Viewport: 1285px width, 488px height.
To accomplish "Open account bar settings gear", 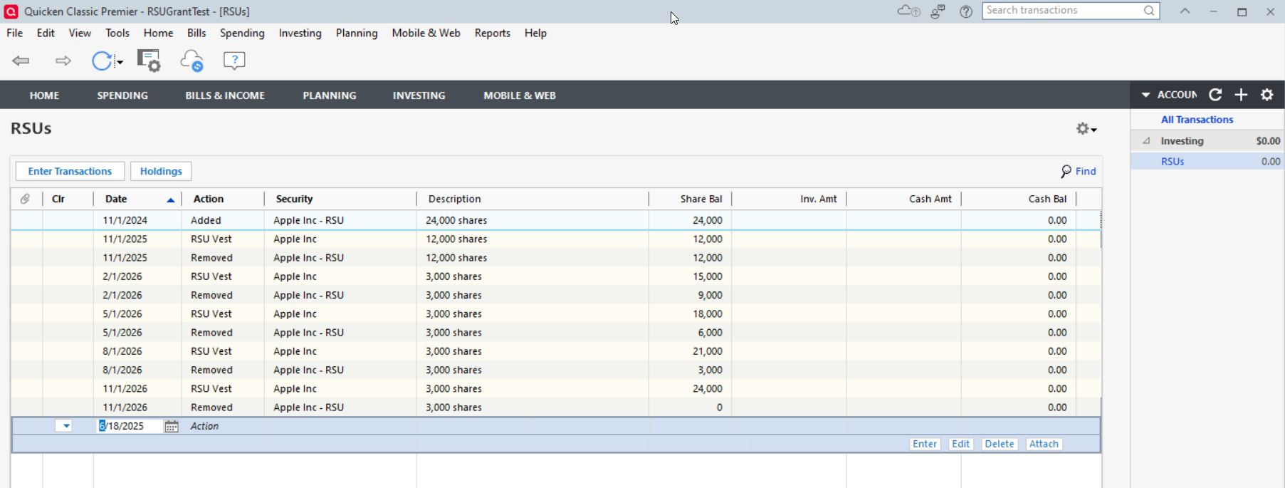I will point(1267,95).
